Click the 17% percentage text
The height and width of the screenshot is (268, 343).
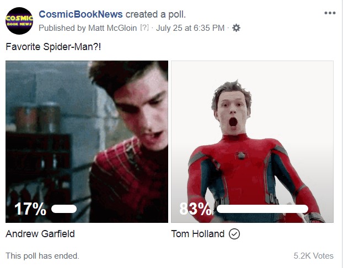click(x=30, y=209)
